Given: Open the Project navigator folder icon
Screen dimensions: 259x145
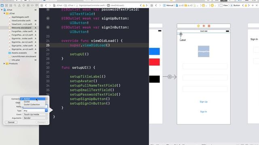Looking at the screenshot, I should coord(2,5).
